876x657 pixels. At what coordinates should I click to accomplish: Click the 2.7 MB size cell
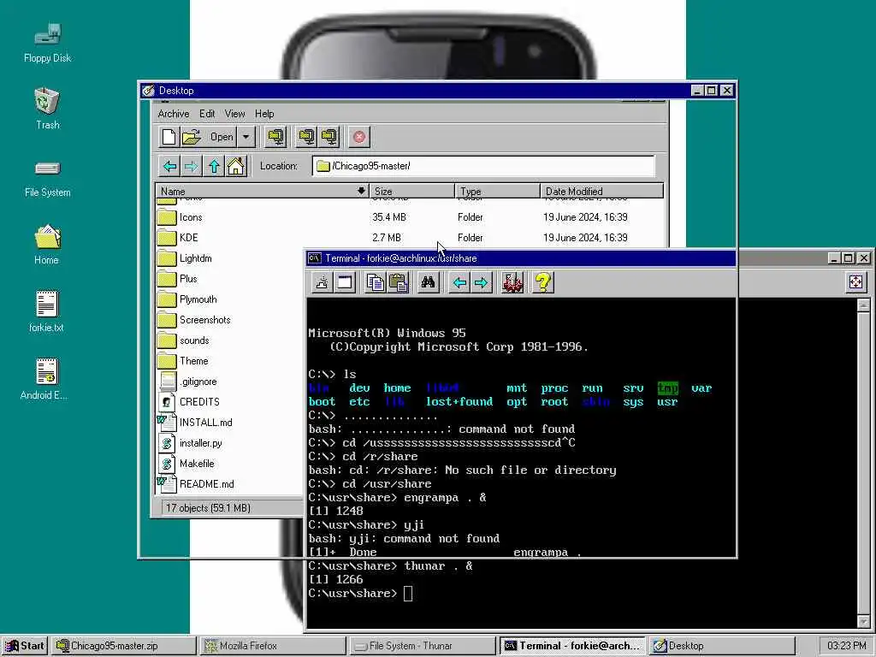(x=387, y=238)
